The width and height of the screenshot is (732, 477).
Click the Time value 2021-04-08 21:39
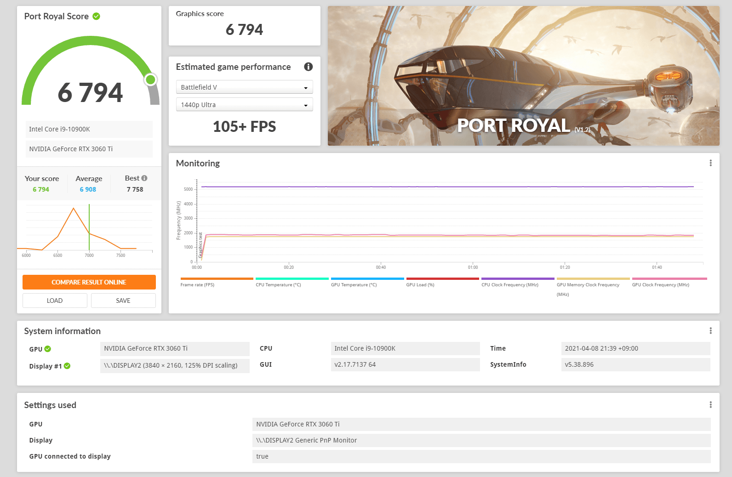tap(635, 348)
